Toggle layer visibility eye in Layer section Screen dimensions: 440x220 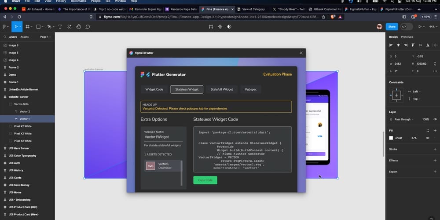[435, 119]
